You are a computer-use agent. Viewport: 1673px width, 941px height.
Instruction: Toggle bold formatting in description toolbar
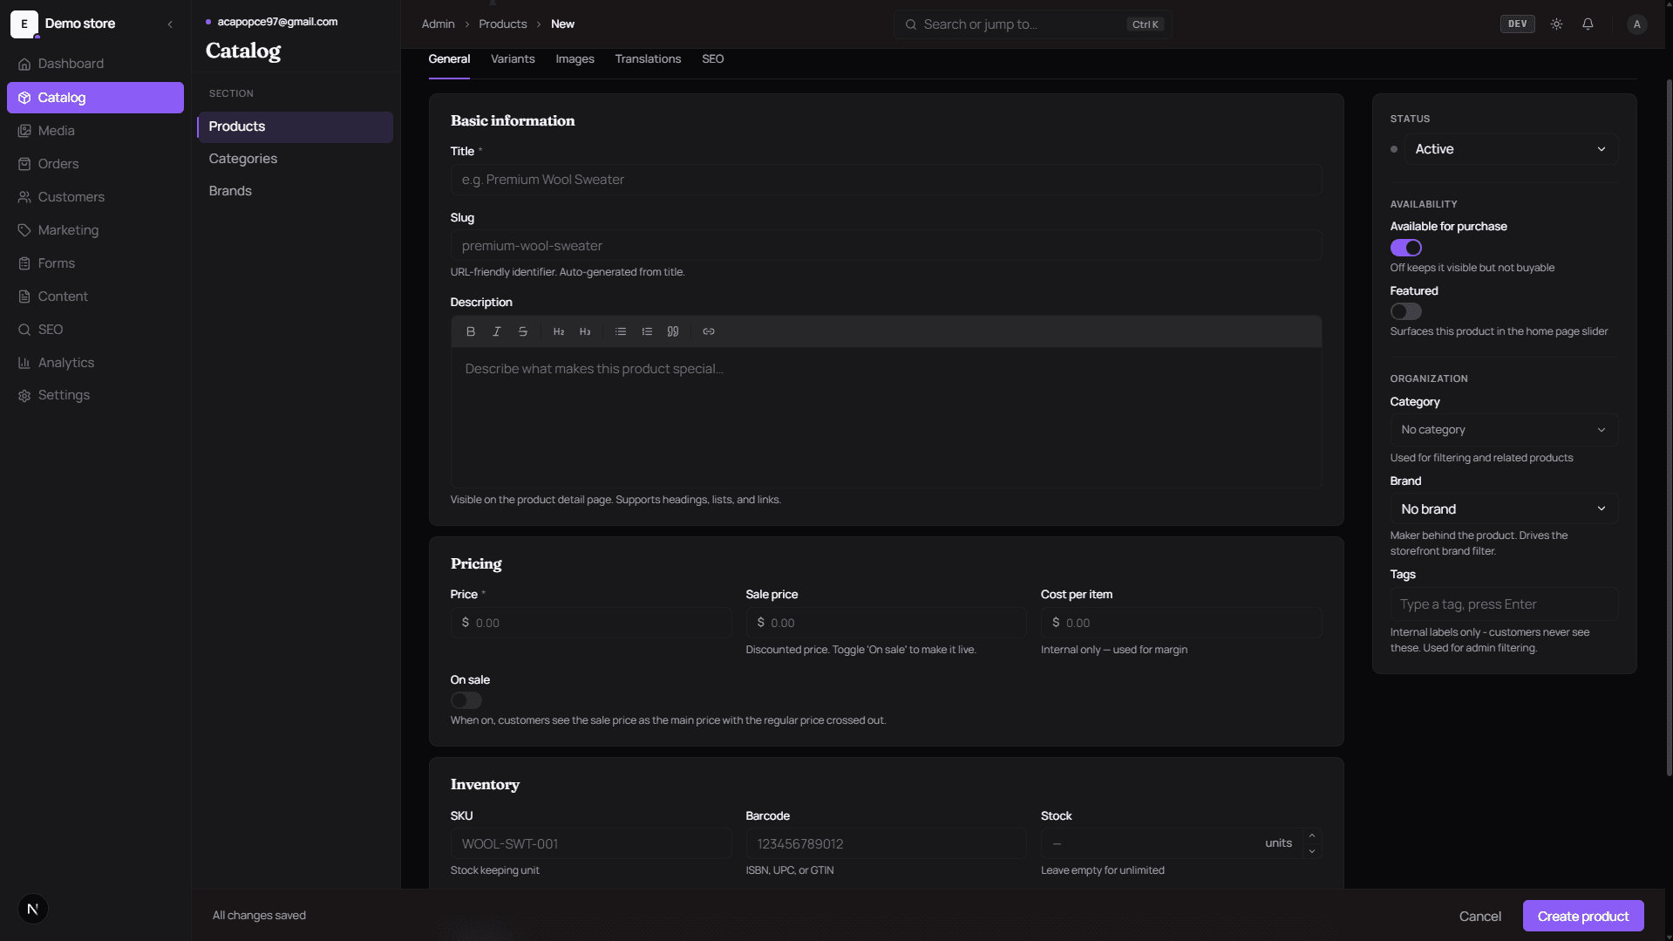tap(471, 331)
